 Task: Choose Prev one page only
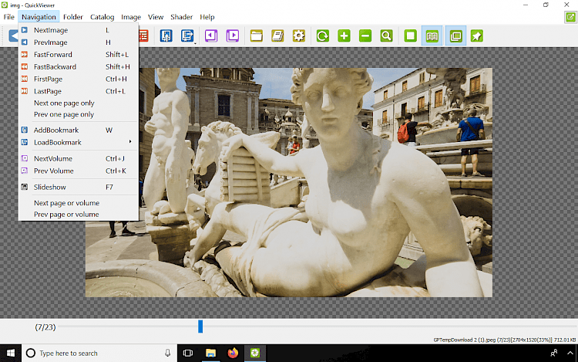click(78, 114)
